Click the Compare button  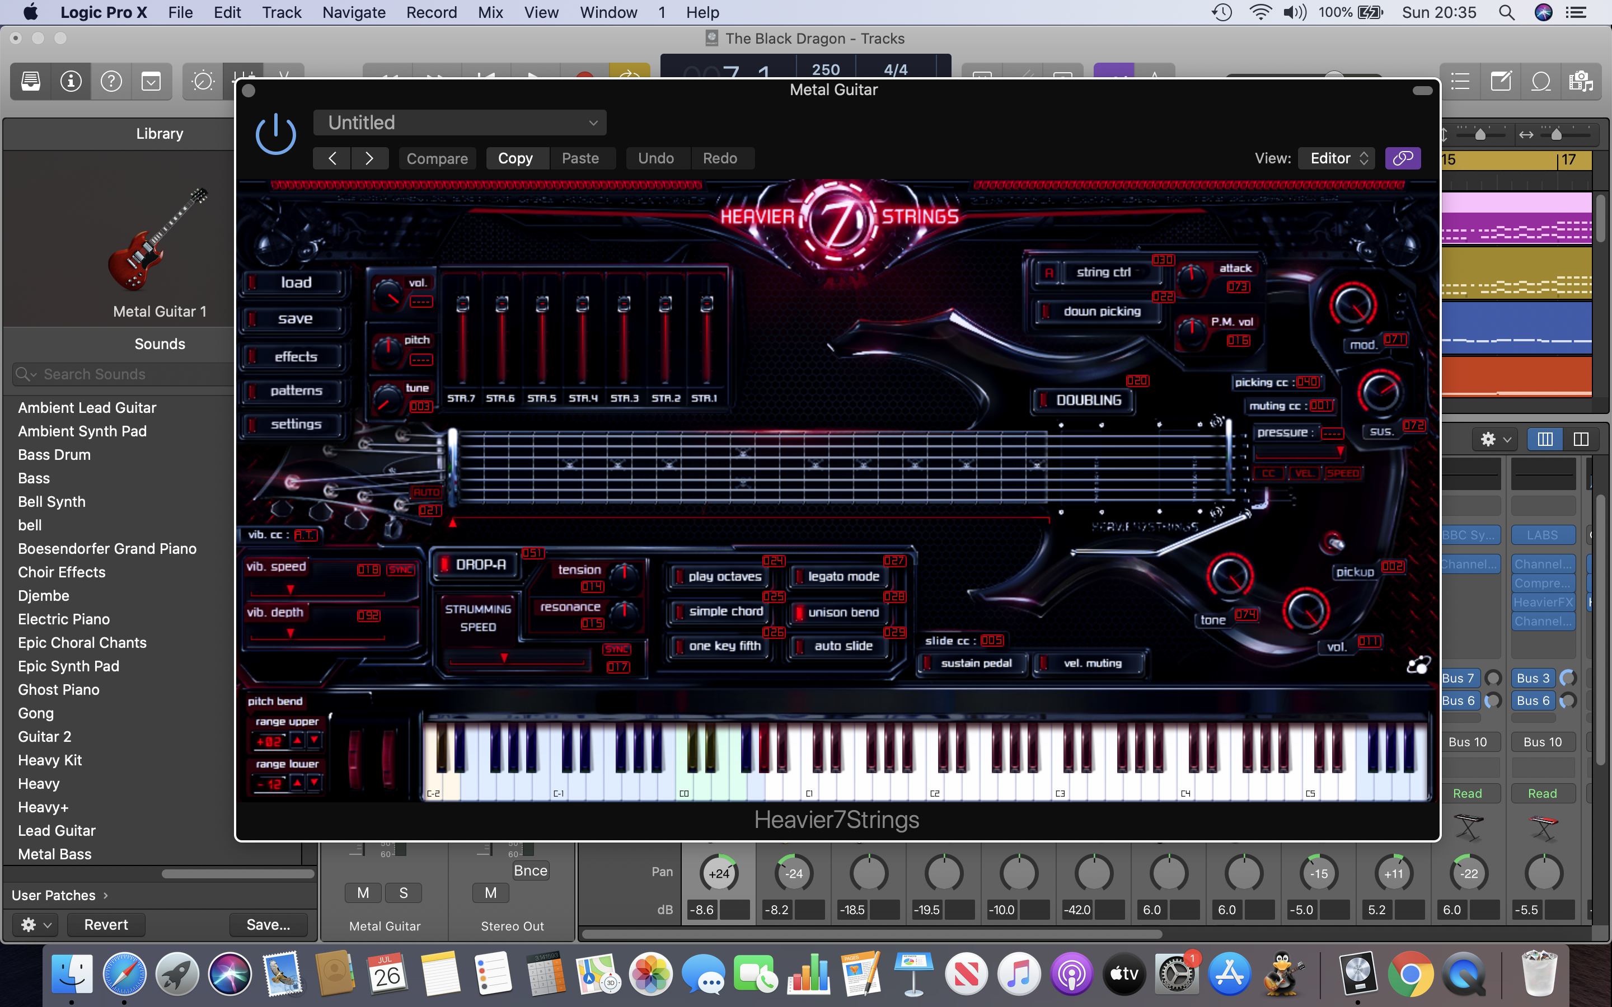coord(437,158)
